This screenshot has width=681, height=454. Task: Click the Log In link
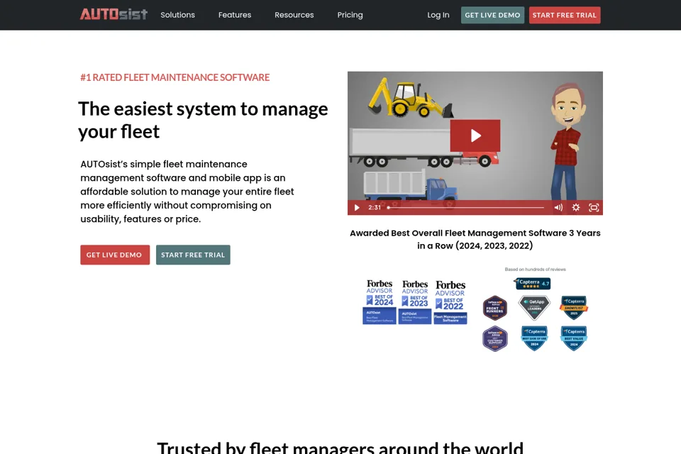438,15
